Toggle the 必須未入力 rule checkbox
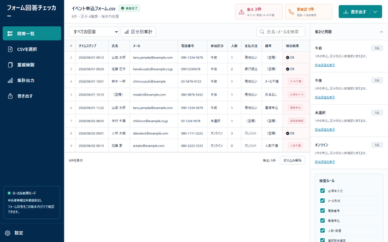 click(x=322, y=190)
